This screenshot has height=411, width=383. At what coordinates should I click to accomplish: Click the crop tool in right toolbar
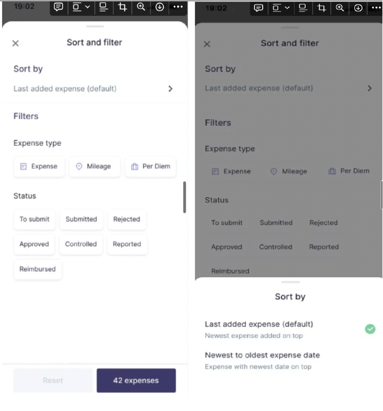point(321,8)
